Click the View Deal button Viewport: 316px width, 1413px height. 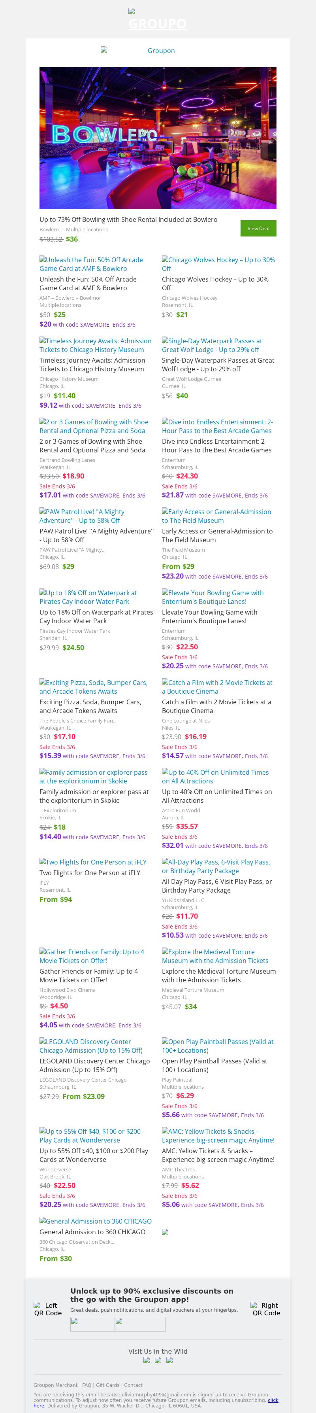coord(258,228)
